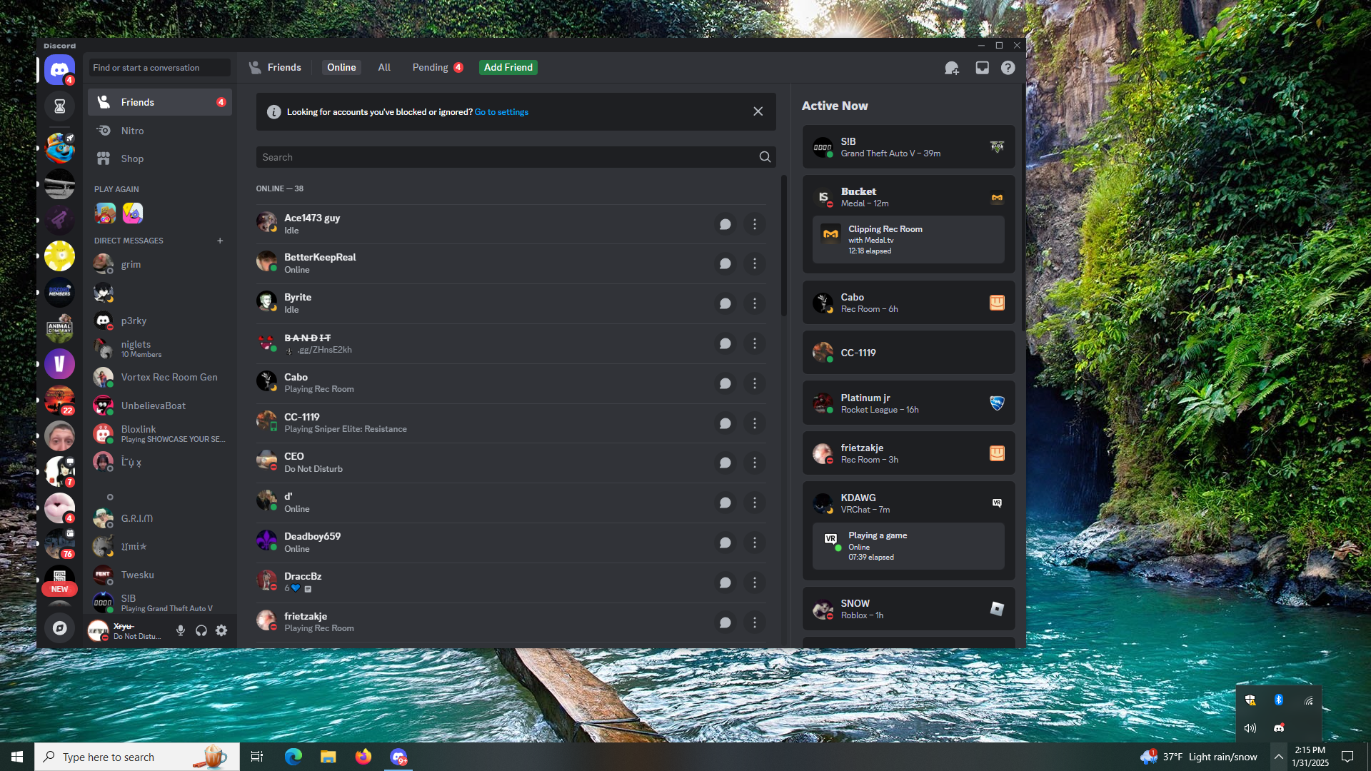Open the Inbox icon
This screenshot has height=771, width=1371.
[983, 68]
